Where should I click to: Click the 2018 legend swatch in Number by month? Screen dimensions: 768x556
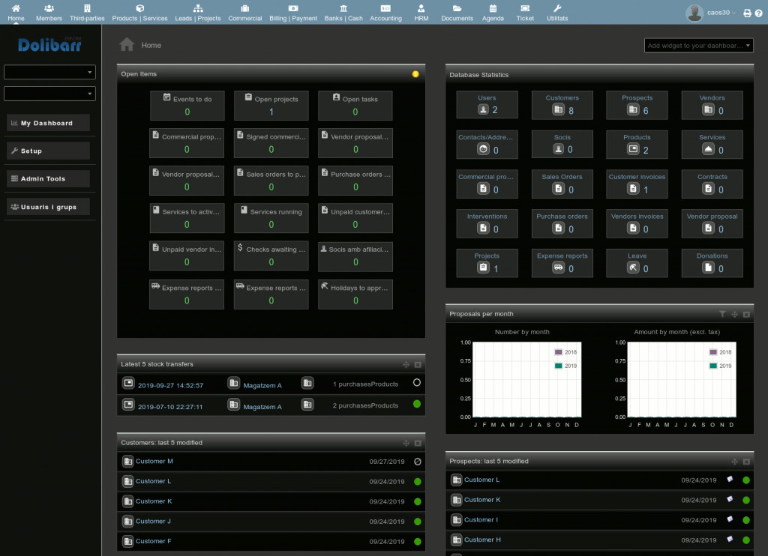(x=558, y=352)
